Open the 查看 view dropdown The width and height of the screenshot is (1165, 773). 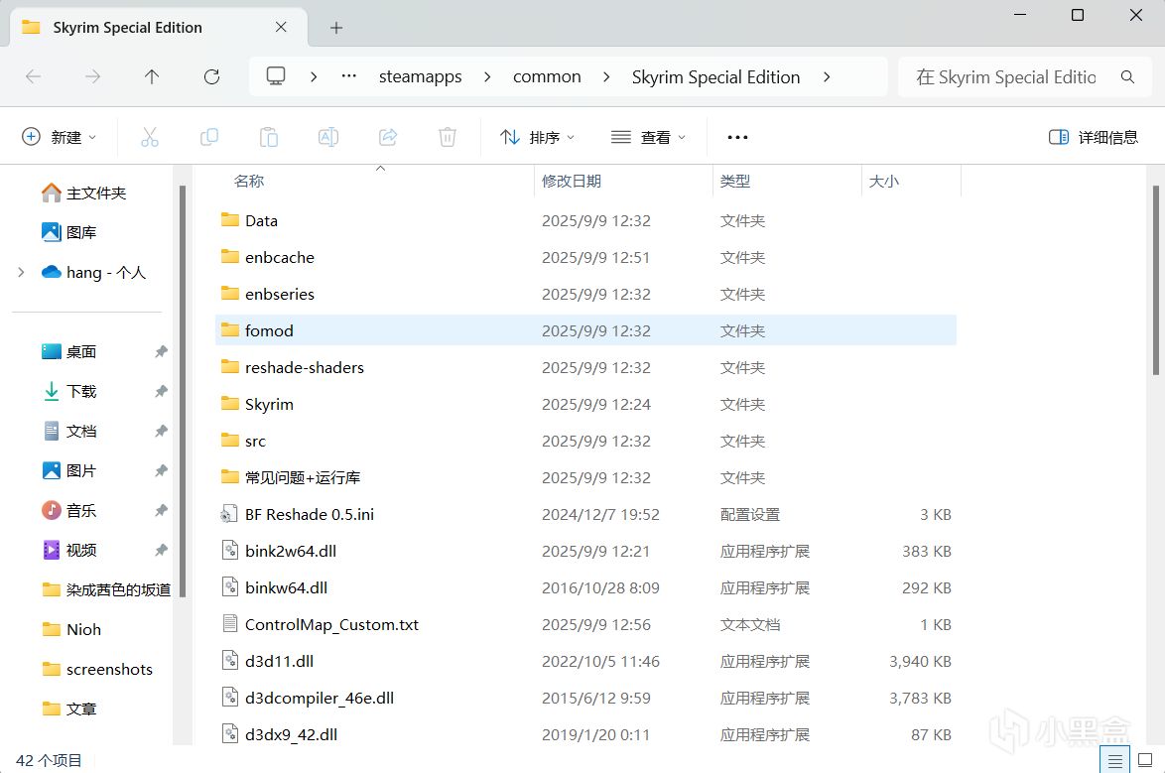tap(648, 137)
